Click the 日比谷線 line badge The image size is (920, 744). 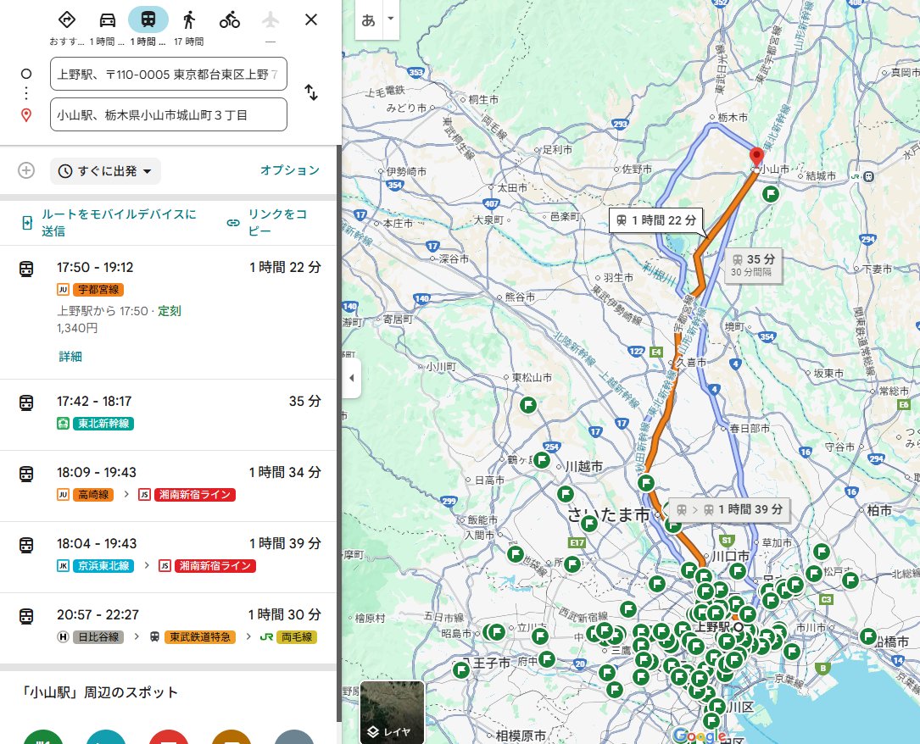pyautogui.click(x=98, y=636)
